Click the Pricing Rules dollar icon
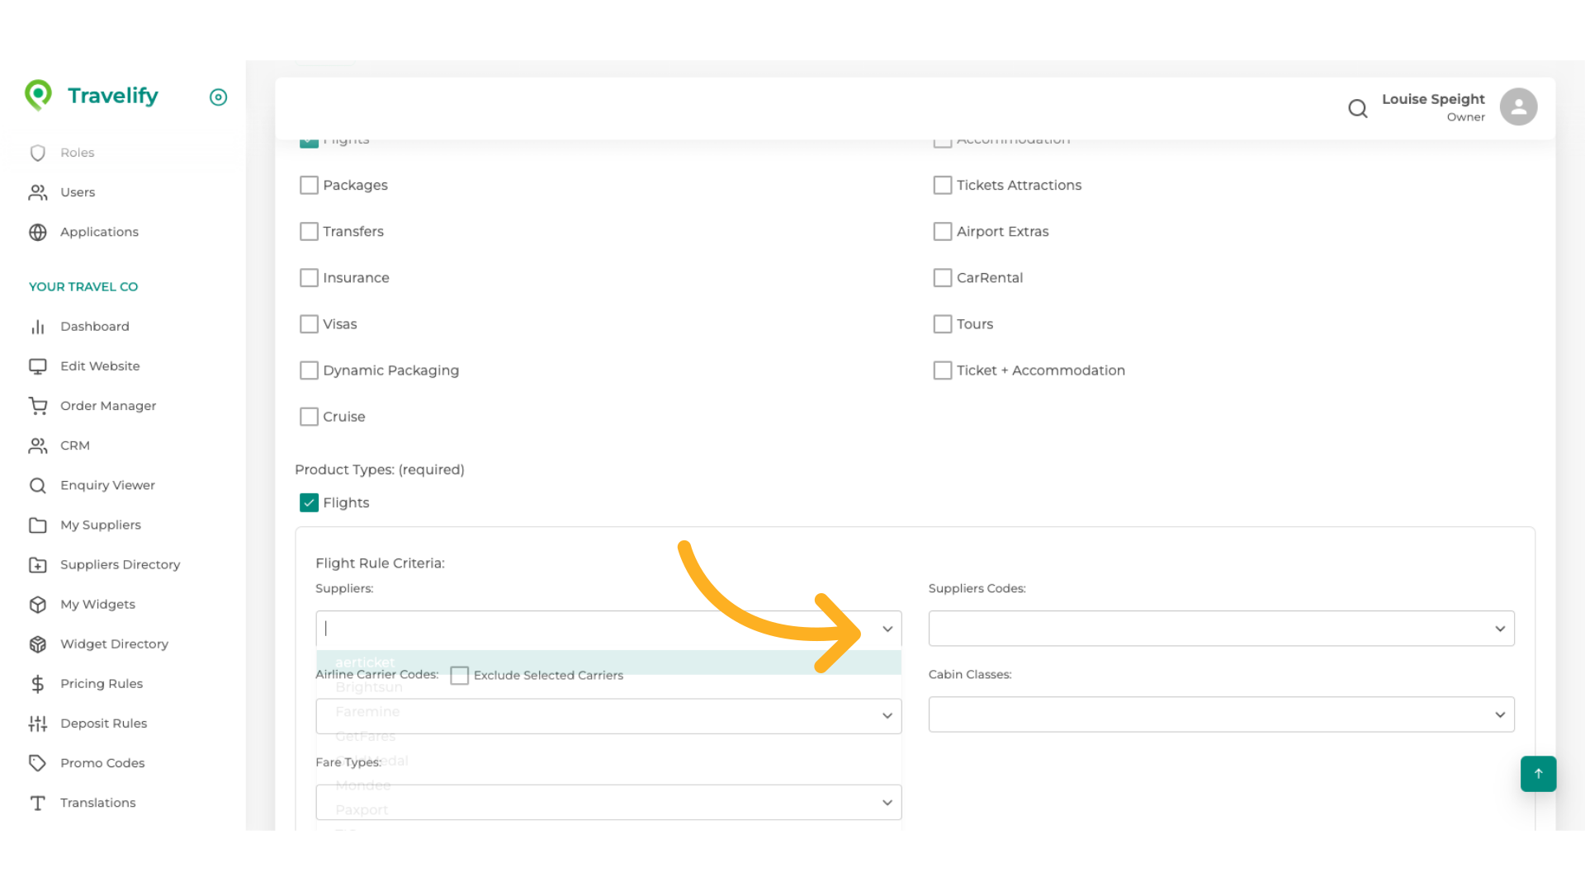1585x891 pixels. [38, 683]
